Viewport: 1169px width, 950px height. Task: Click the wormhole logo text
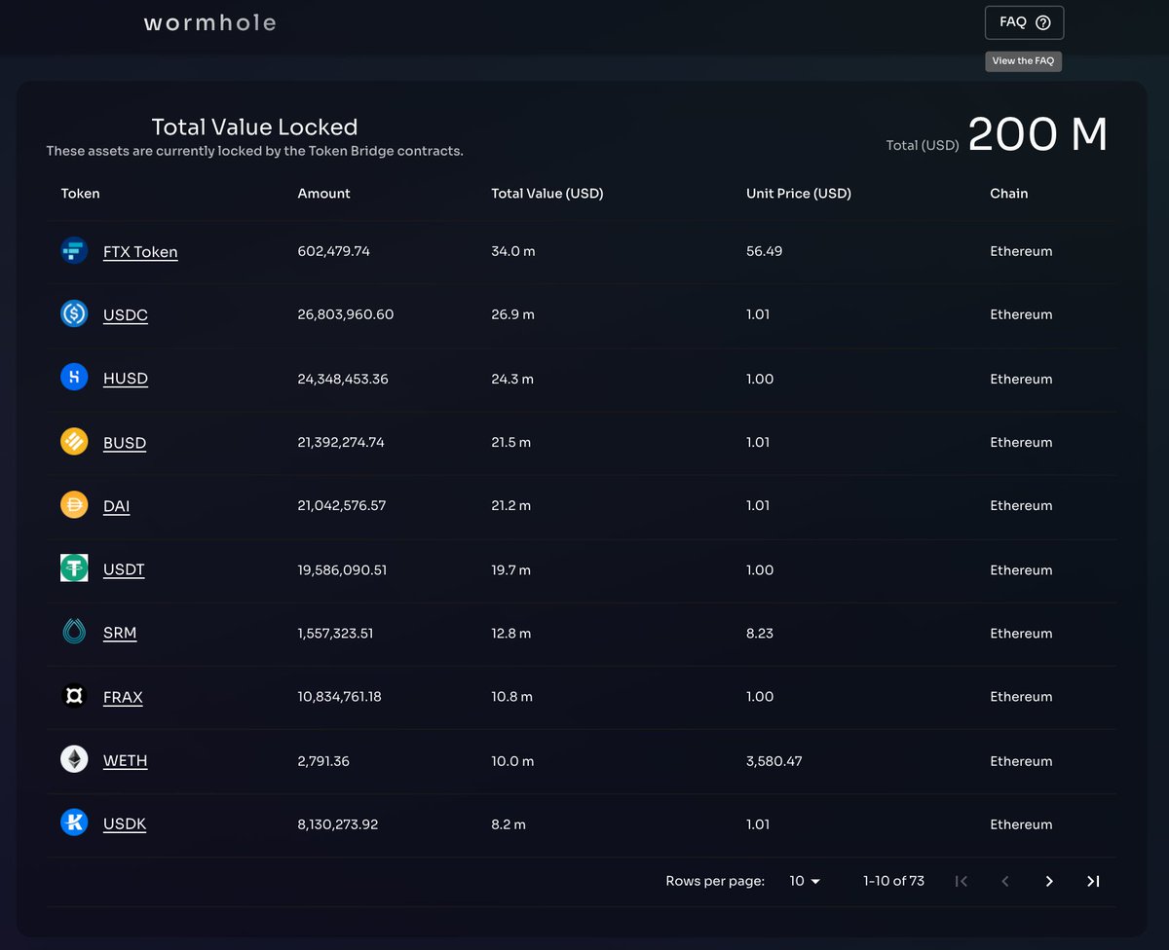[210, 22]
